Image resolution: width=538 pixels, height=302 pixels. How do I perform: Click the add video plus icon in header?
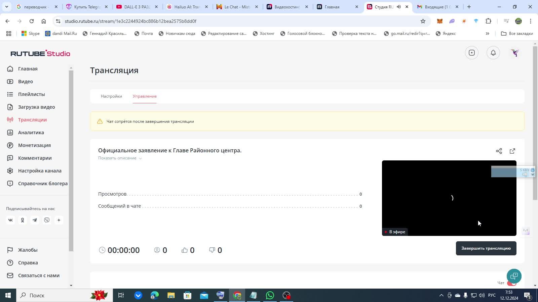[472, 53]
